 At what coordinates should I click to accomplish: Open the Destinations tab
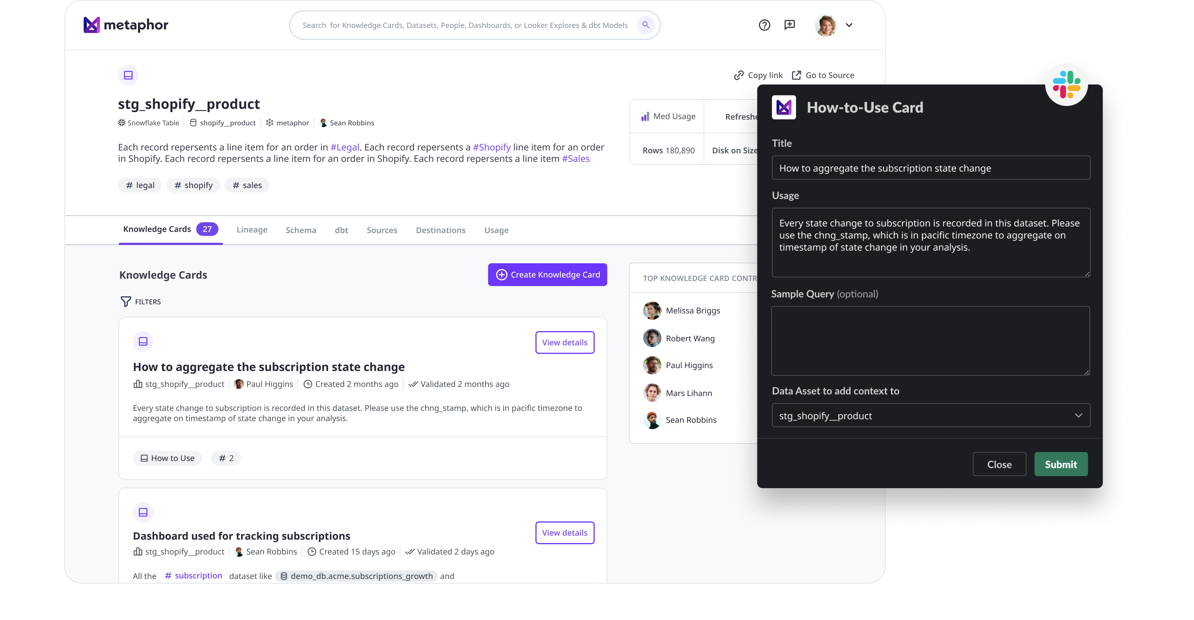coord(440,230)
